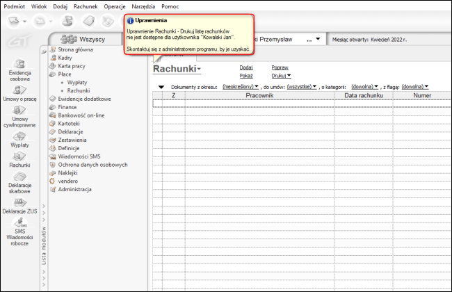Click the vendero gear icon

coord(52,181)
